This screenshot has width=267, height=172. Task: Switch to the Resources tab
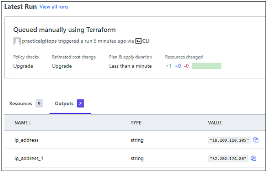(21, 104)
